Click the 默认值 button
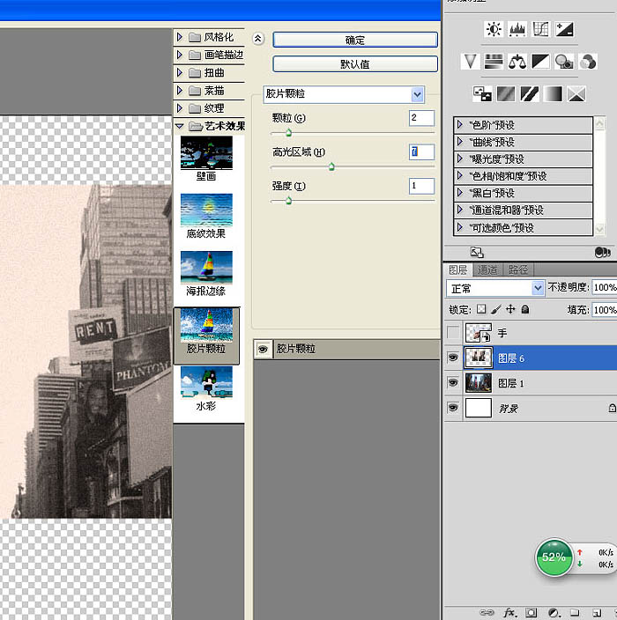Screen dimensions: 617x620 [x=355, y=64]
